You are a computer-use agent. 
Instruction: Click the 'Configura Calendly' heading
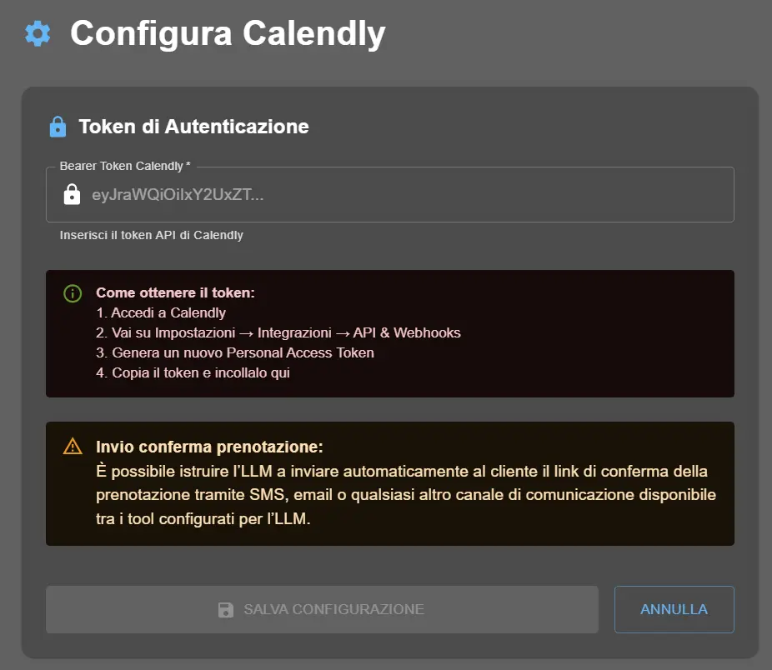pyautogui.click(x=228, y=34)
